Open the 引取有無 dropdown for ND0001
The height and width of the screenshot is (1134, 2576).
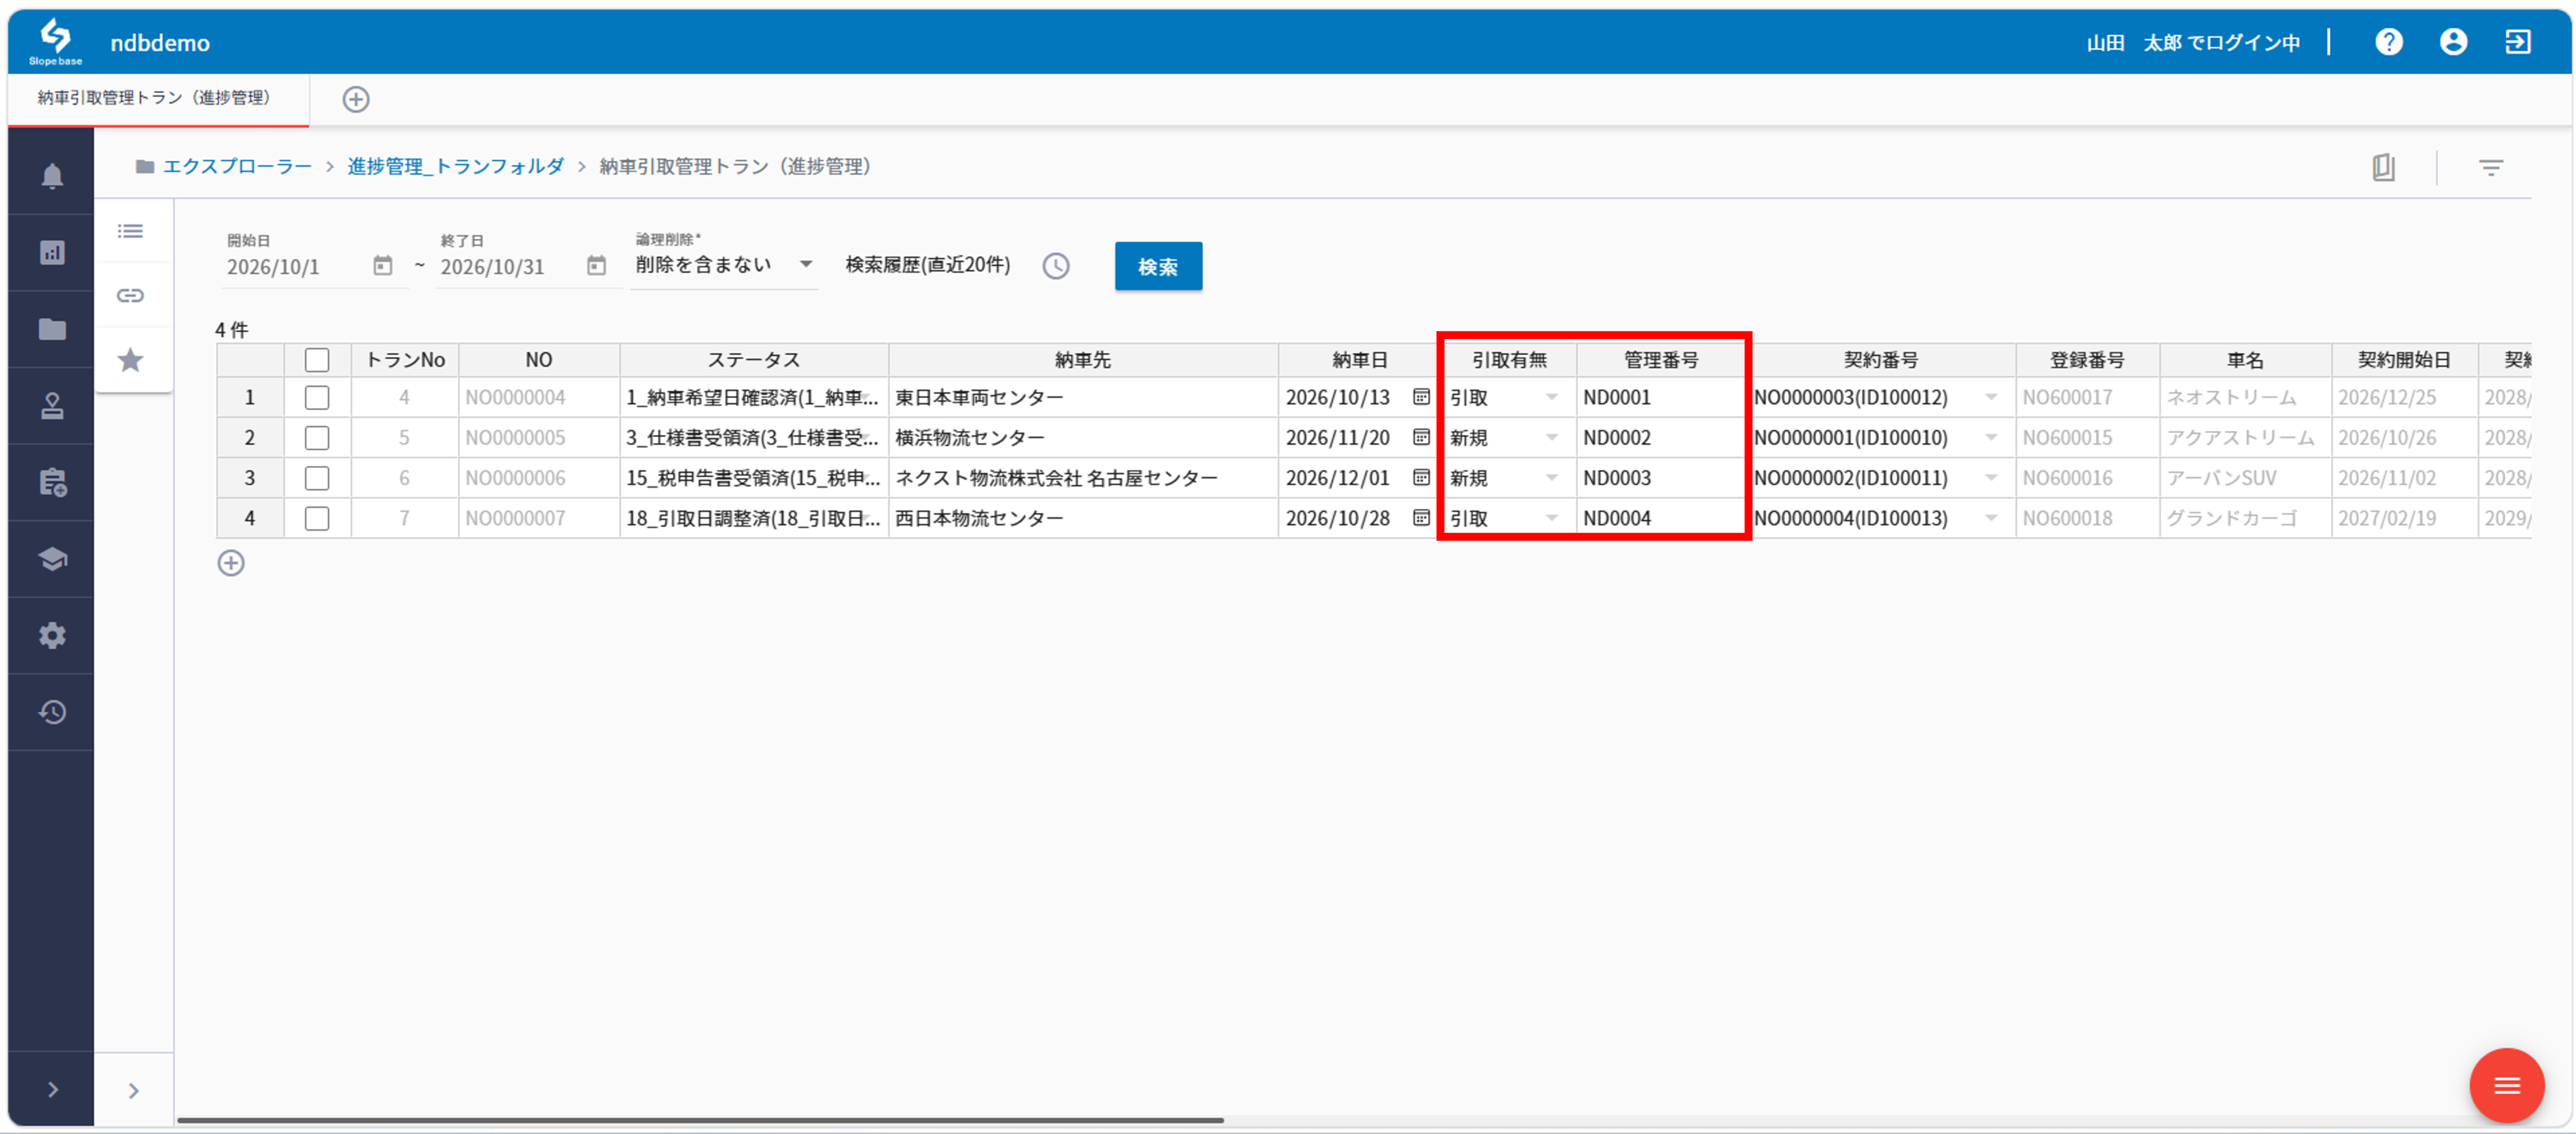1551,397
